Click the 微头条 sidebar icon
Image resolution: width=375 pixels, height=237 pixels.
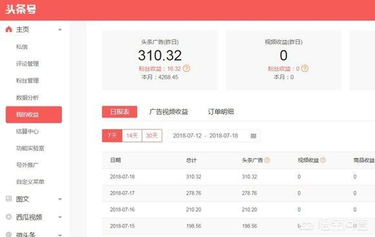9,234
